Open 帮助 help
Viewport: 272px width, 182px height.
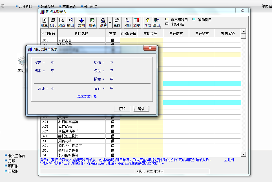point(148,23)
